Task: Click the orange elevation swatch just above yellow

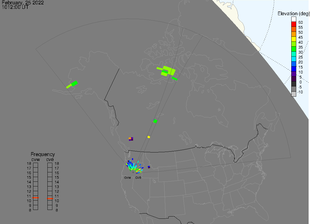Action: point(293,34)
